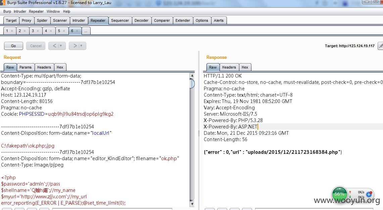Viewport: 383px width, 210px height.
Task: Switch to the Intruder tool tab
Action: (x=79, y=20)
